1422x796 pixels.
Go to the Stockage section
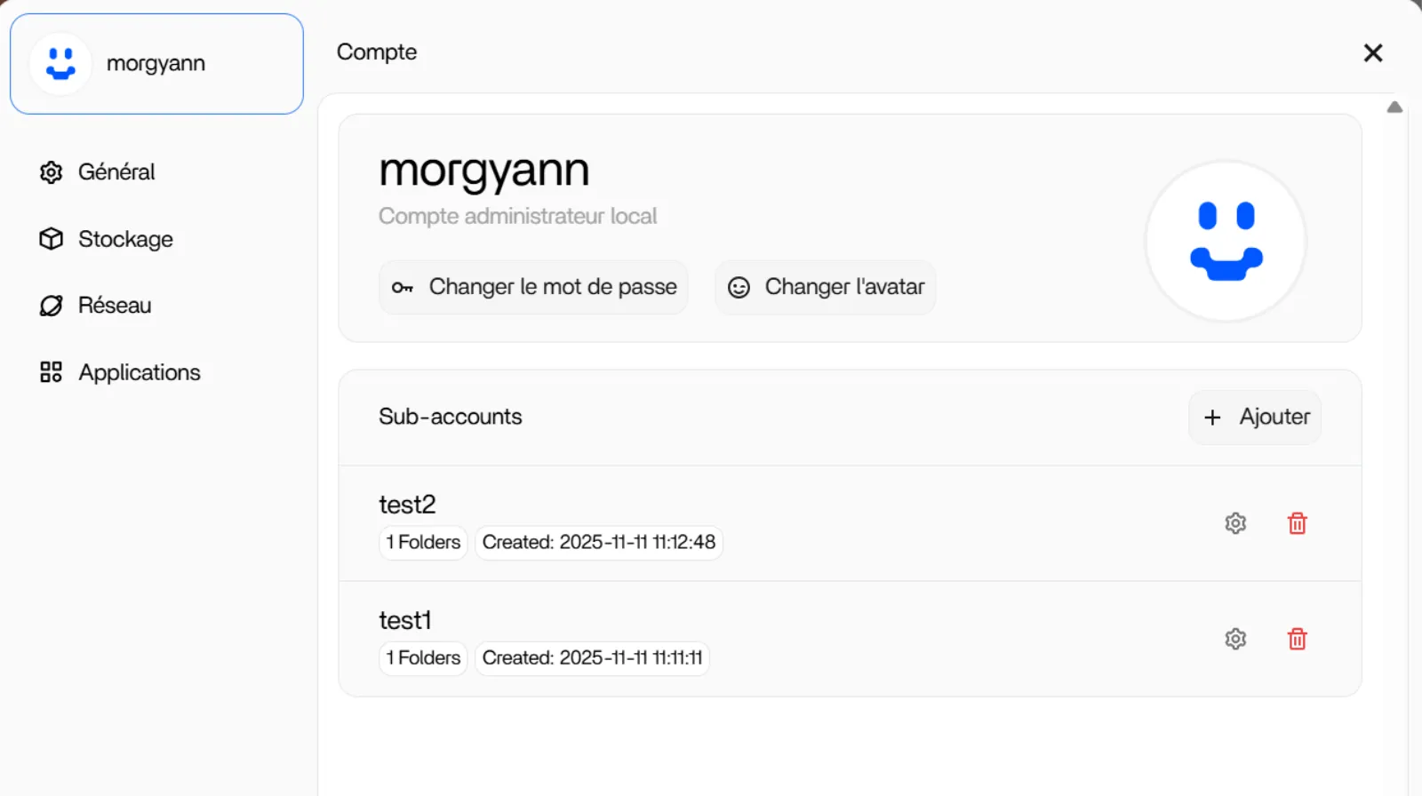click(x=125, y=239)
